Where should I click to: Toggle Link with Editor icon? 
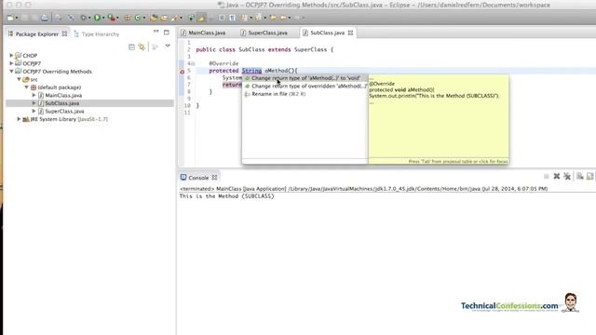(142, 47)
